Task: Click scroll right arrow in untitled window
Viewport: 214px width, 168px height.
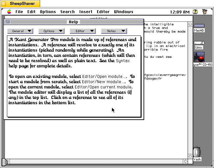Action: [x=185, y=161]
